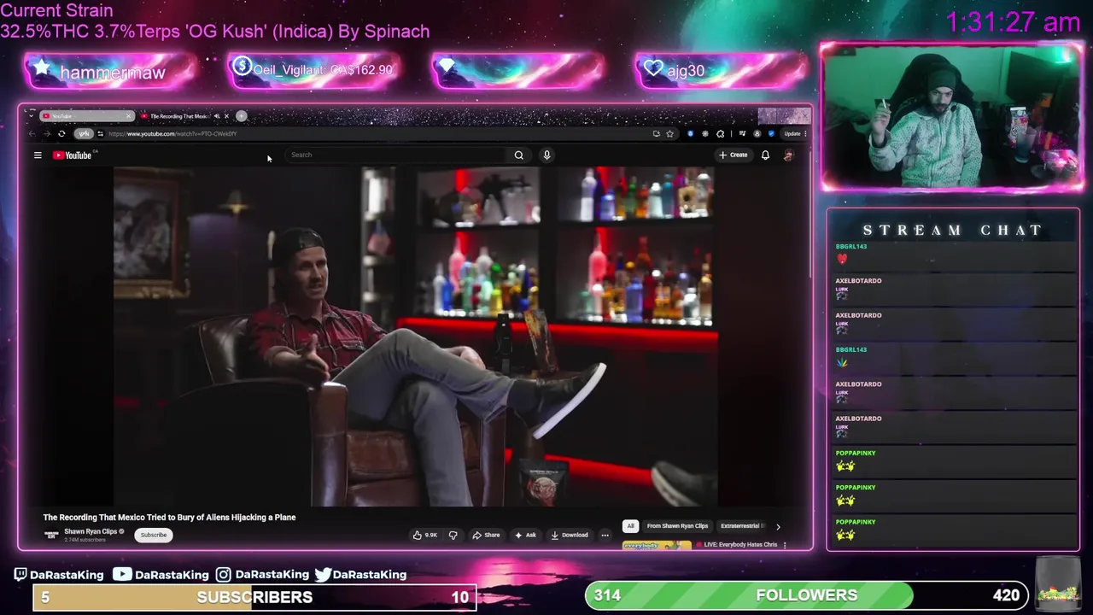
Task: Open the browser Update menu
Action: pyautogui.click(x=792, y=133)
